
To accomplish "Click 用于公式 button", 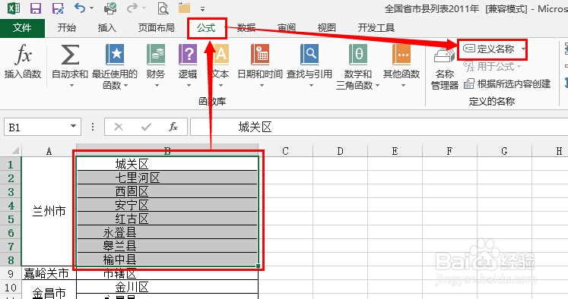I will click(x=492, y=67).
